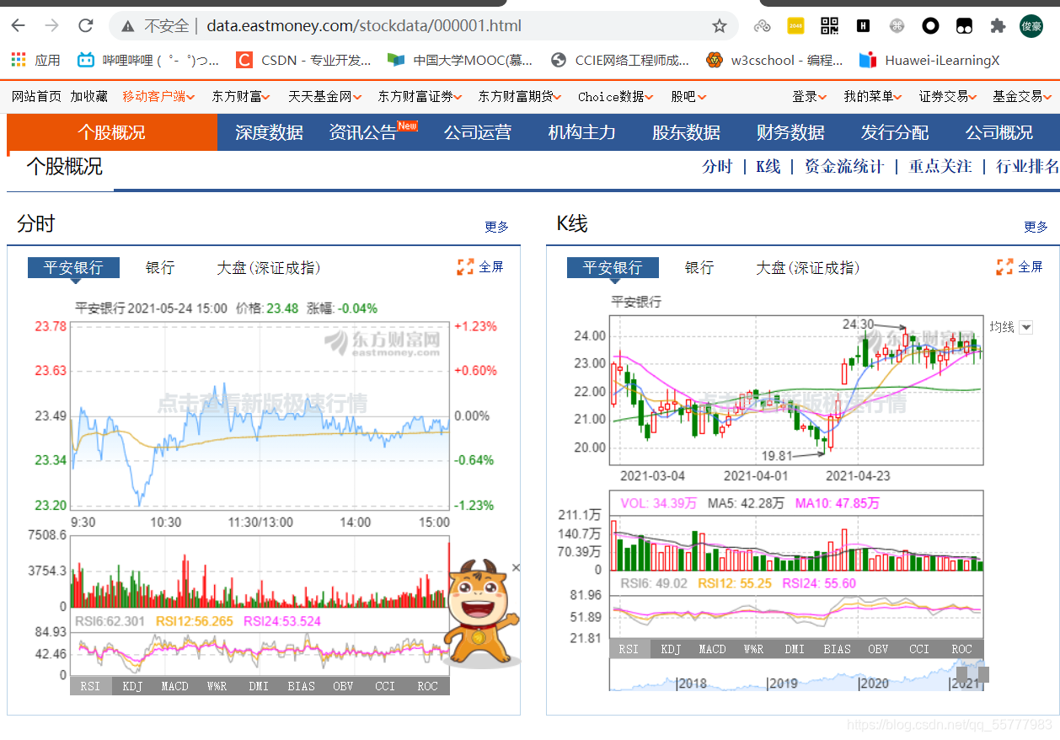Click the address bar URL
The height and width of the screenshot is (740, 1060).
coord(364,26)
